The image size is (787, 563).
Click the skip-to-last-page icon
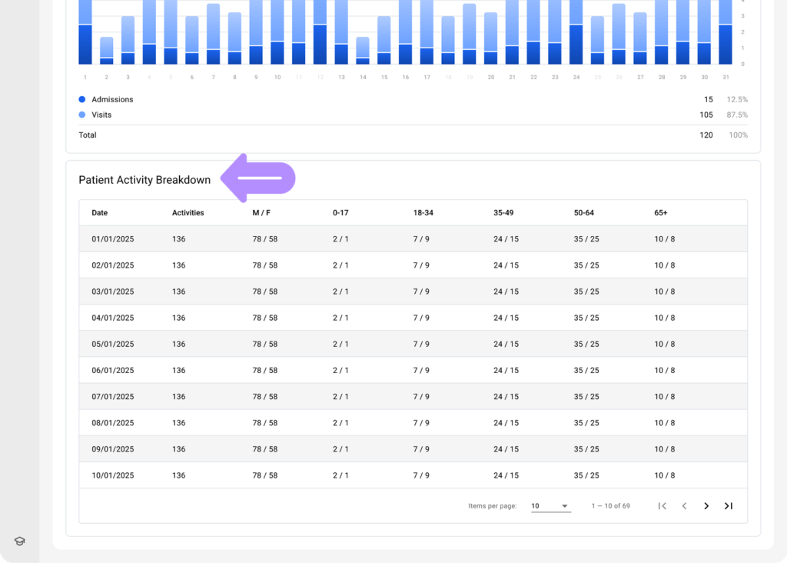click(x=728, y=505)
